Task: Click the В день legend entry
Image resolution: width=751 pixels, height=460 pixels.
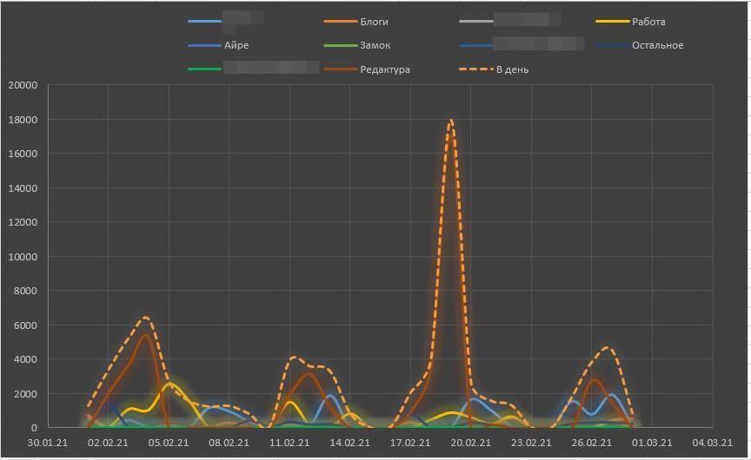Action: 512,69
